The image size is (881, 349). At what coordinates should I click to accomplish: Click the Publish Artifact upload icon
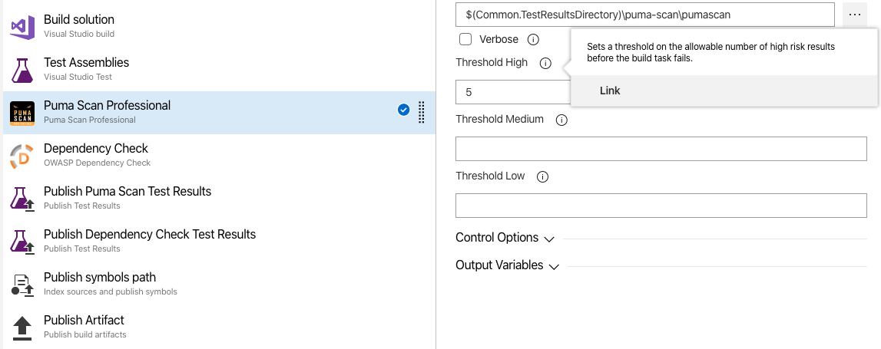pos(22,328)
